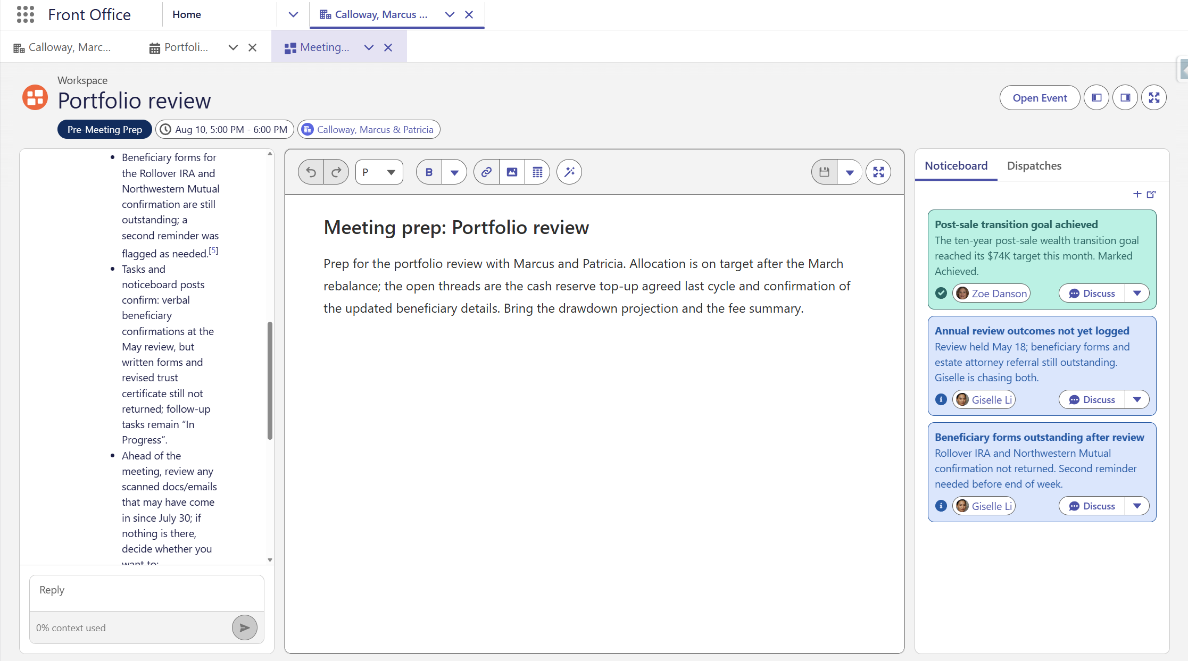Open Discuss dropdown arrow on Post-sale card
This screenshot has width=1188, height=661.
1137,294
